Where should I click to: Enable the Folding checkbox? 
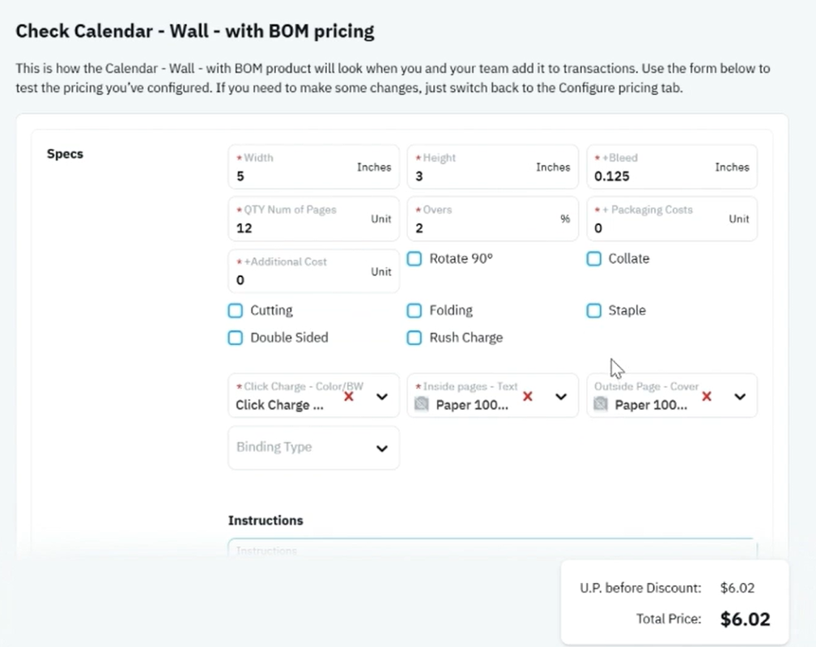coord(414,311)
